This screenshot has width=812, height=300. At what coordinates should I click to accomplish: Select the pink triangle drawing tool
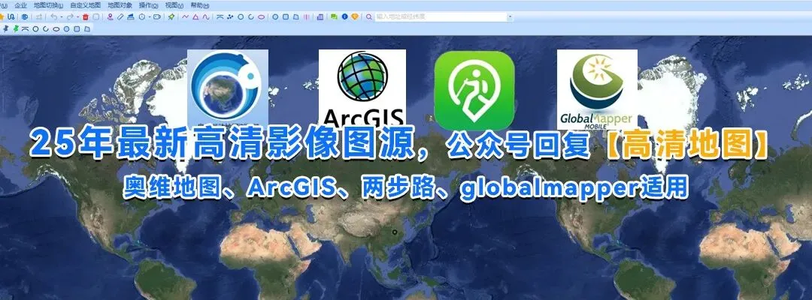click(x=195, y=16)
